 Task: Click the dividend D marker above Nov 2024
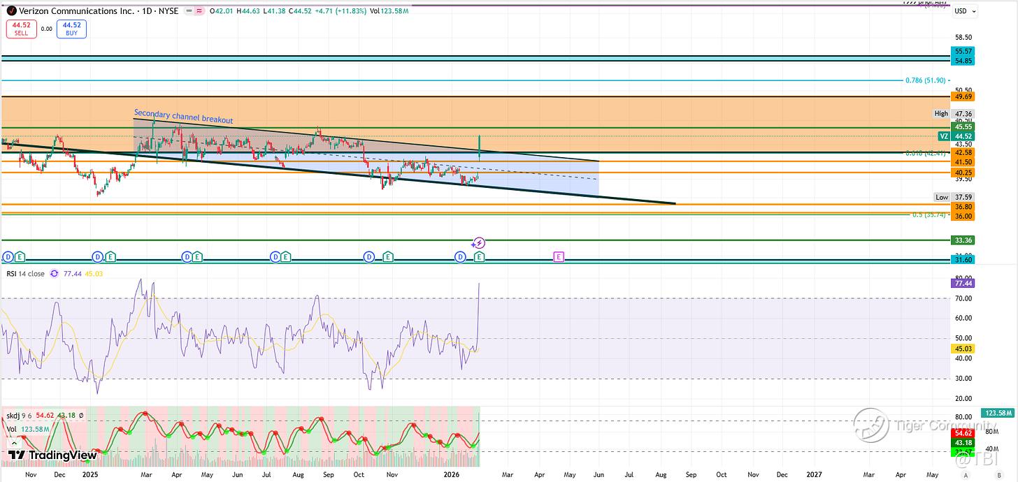pos(8,257)
